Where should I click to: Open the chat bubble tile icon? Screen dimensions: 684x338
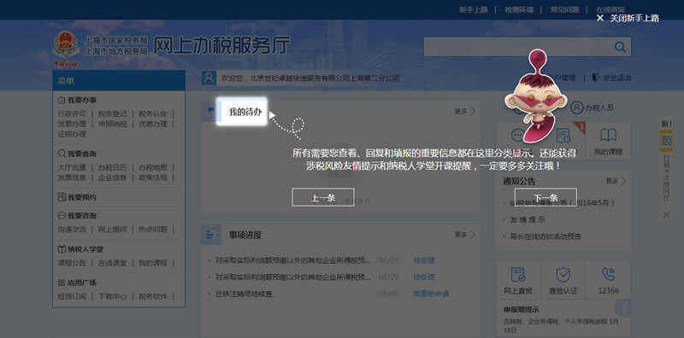pos(518,136)
